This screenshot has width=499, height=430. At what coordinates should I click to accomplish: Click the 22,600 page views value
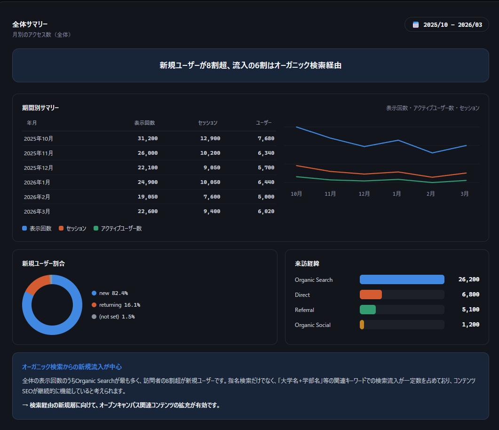click(x=148, y=212)
